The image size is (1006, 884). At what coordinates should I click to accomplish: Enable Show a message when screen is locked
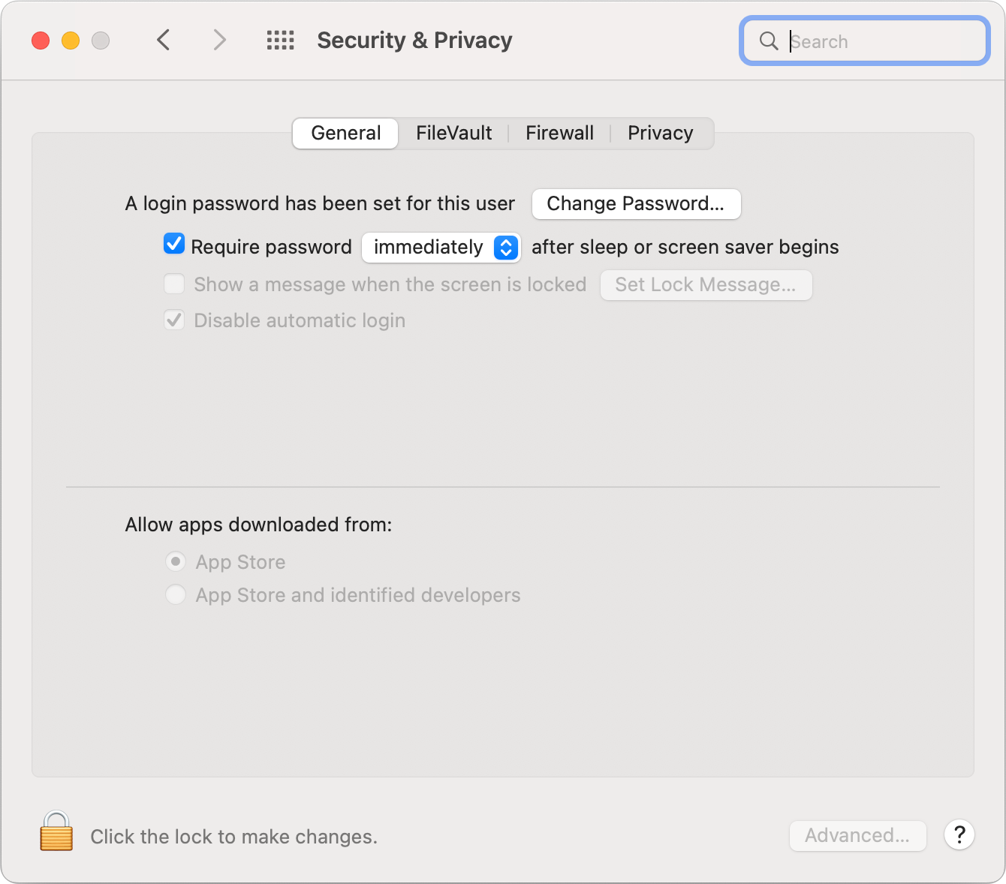pyautogui.click(x=173, y=284)
